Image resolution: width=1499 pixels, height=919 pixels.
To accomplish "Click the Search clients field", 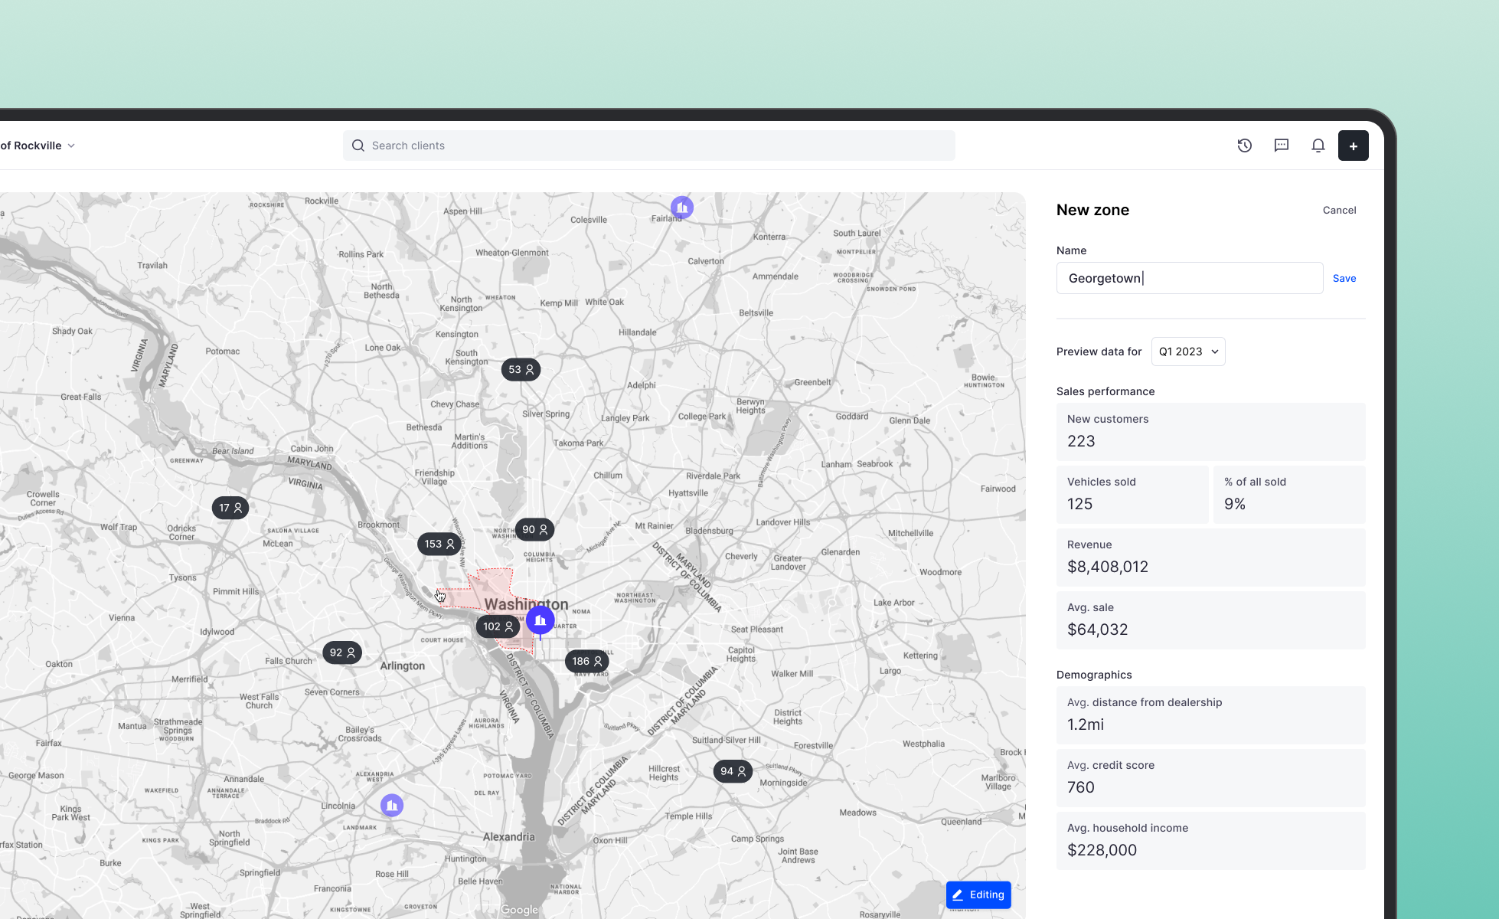I will [x=649, y=146].
